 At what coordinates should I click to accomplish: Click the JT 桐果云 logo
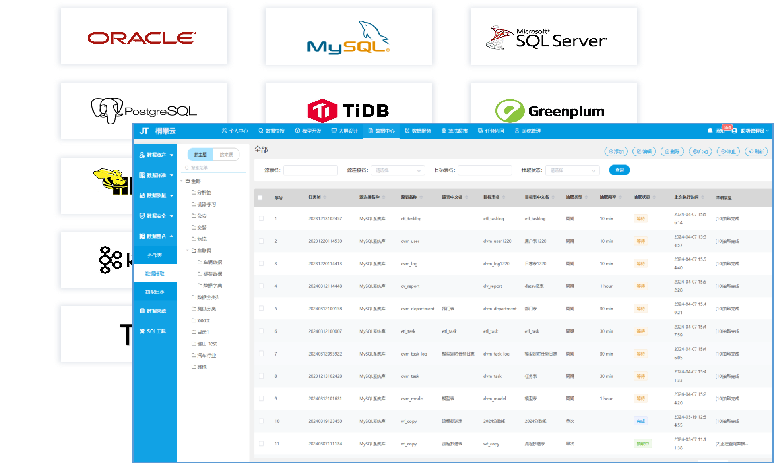coord(157,131)
